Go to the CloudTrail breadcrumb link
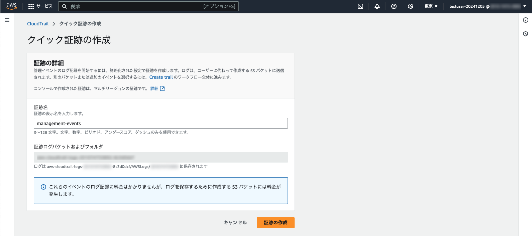The width and height of the screenshot is (532, 236). pos(38,24)
